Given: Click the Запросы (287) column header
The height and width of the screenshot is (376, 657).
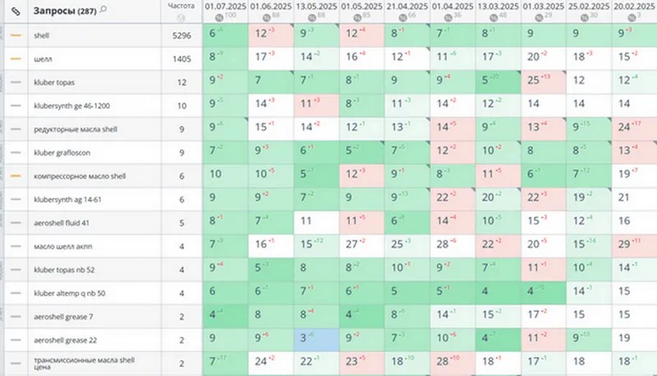Looking at the screenshot, I should tap(64, 10).
